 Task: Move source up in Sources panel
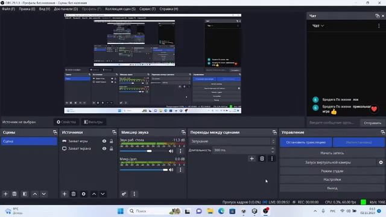[94, 194]
